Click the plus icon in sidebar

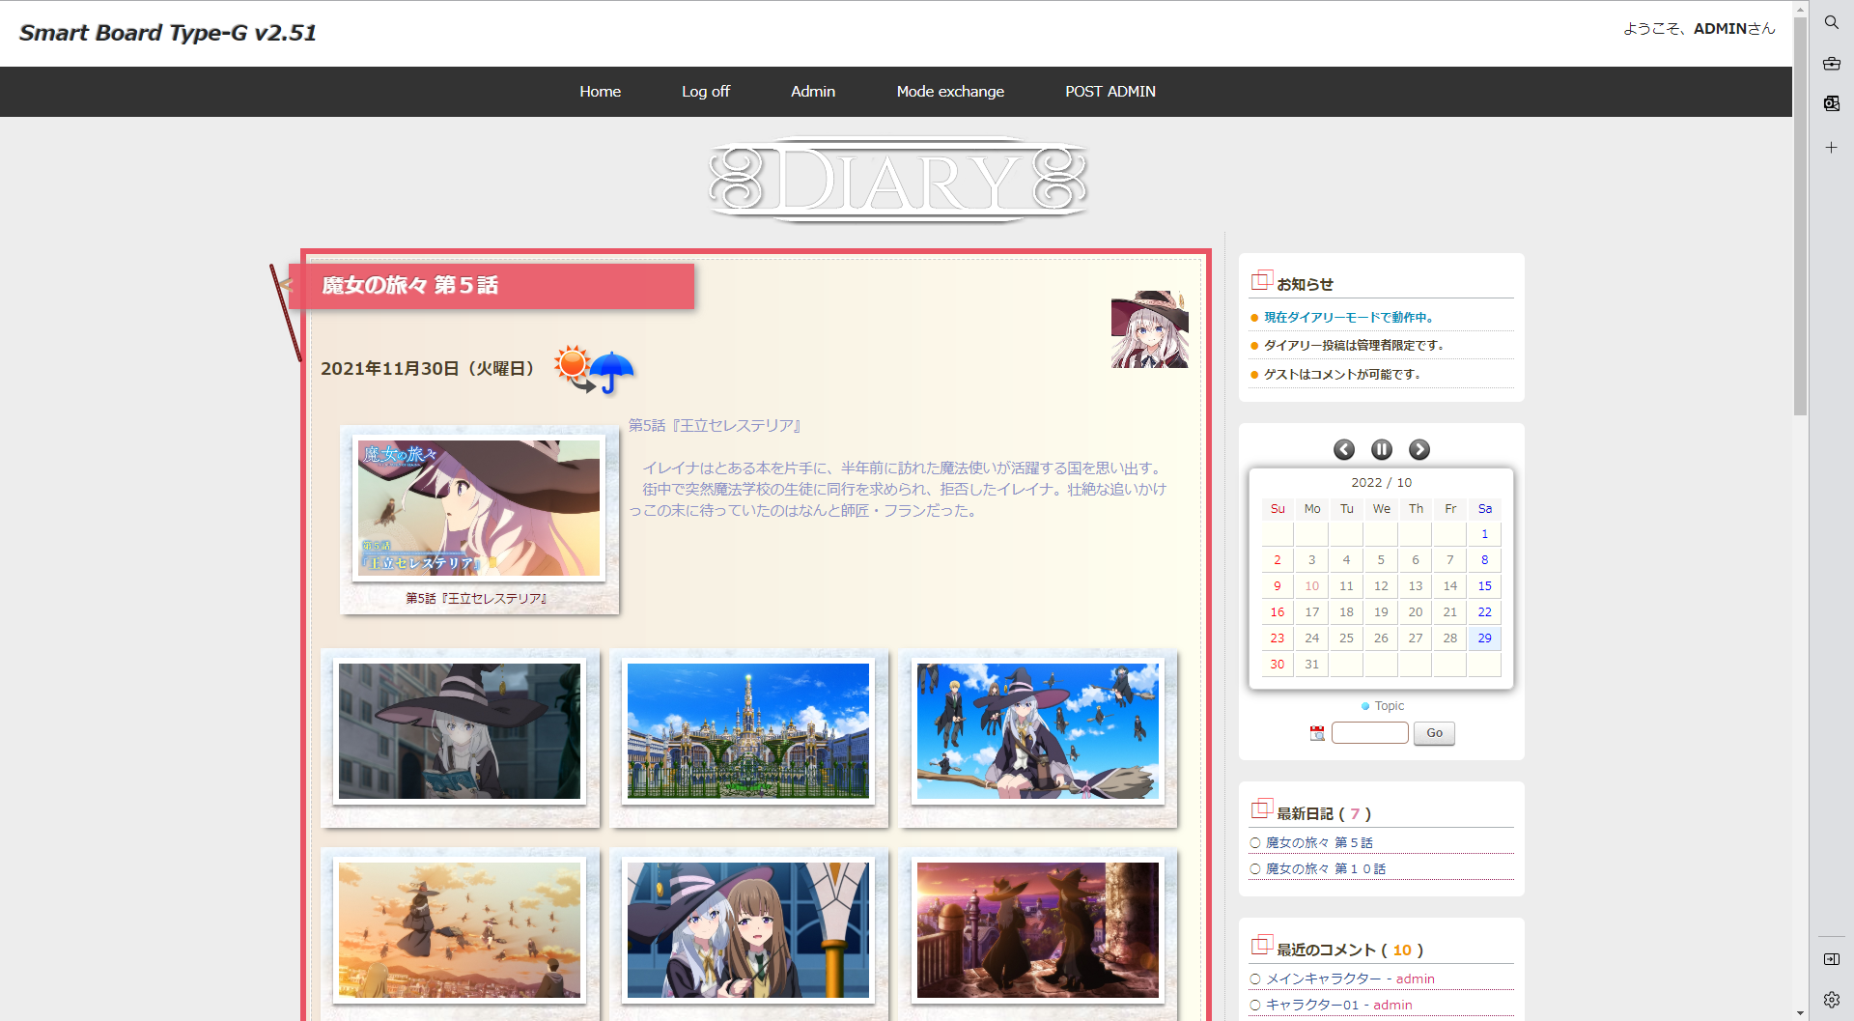1831,148
